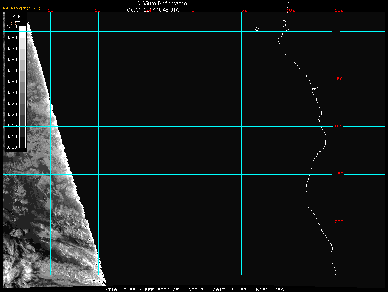Click the R.65 legend heading
Screen dimensions: 388x292
click(x=18, y=16)
